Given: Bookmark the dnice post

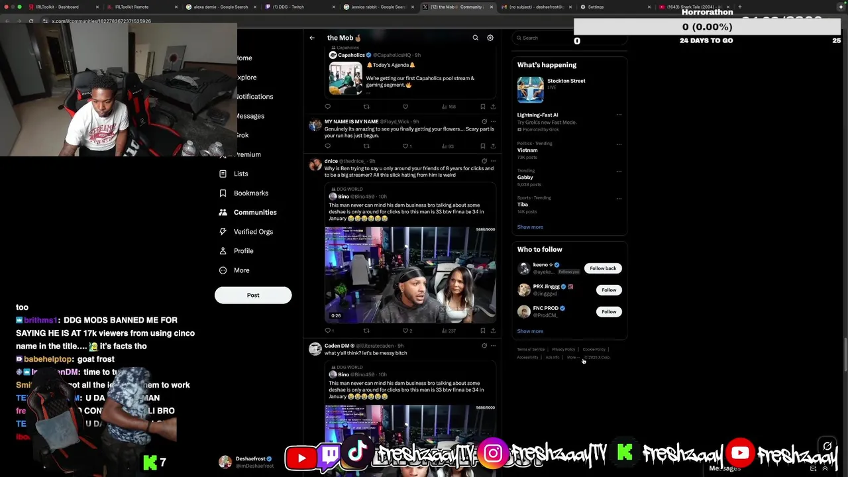Looking at the screenshot, I should click(x=482, y=331).
